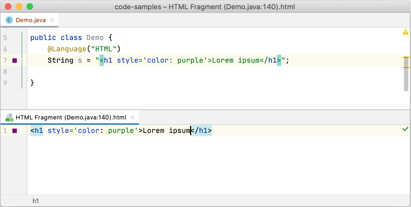Close the Demo.java tab
Viewport: 411px width, 207px height.
[52, 20]
